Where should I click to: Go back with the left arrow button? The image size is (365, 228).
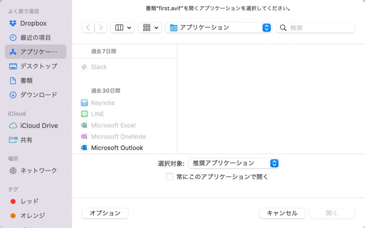click(88, 28)
